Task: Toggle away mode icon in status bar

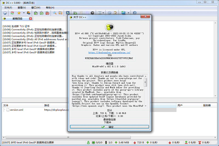Action: 88,142
